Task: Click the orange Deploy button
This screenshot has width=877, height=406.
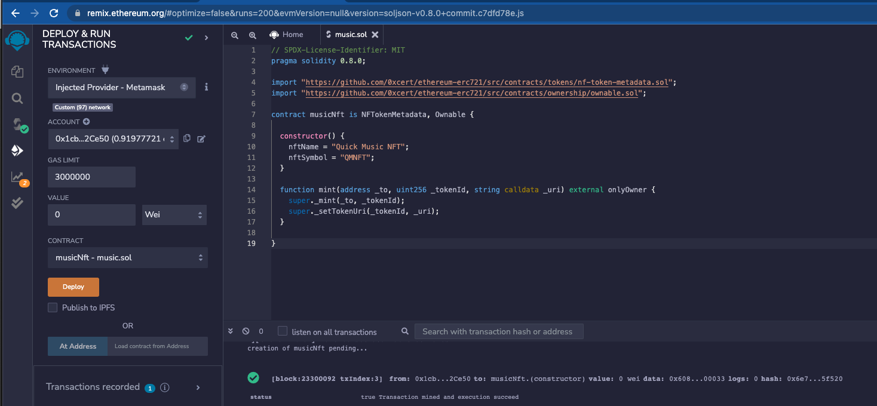Action: coord(73,287)
